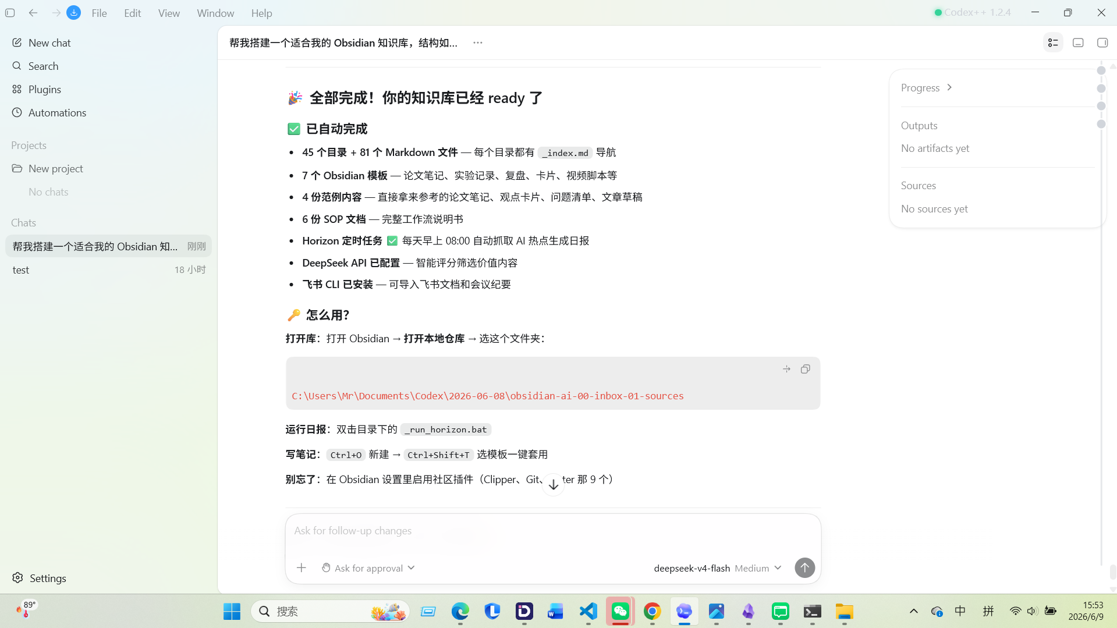This screenshot has height=628, width=1117.
Task: Open the Plugins page
Action: click(108, 89)
